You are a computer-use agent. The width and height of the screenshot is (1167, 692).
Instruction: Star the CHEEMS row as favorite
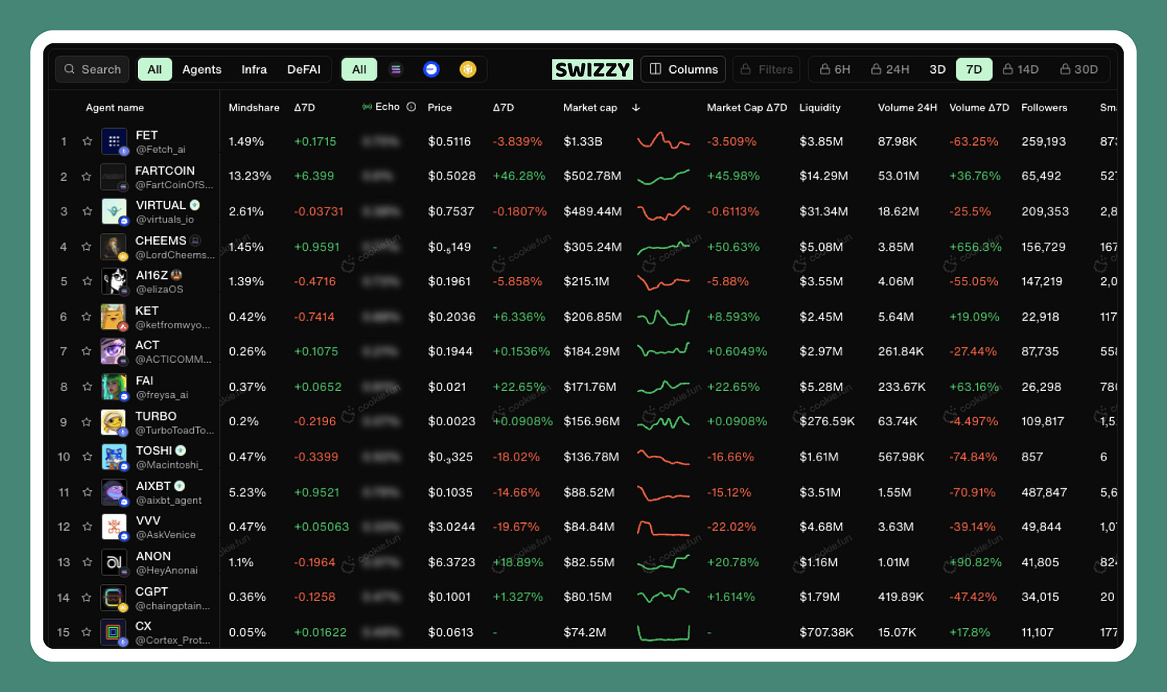pyautogui.click(x=87, y=247)
